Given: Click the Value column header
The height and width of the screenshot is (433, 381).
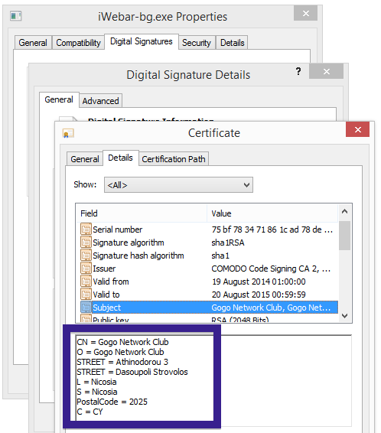Looking at the screenshot, I should pos(272,213).
